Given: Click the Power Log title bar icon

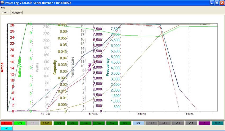Looking at the screenshot, I should click(x=2, y=3).
